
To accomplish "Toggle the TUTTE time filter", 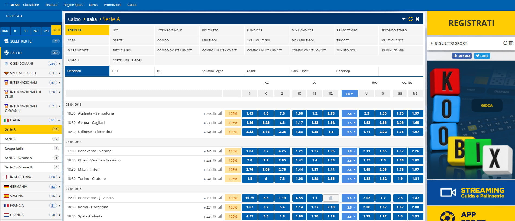I will [56, 30].
